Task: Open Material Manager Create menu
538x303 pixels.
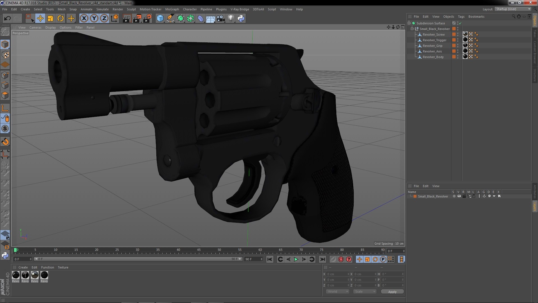Action: 23,267
